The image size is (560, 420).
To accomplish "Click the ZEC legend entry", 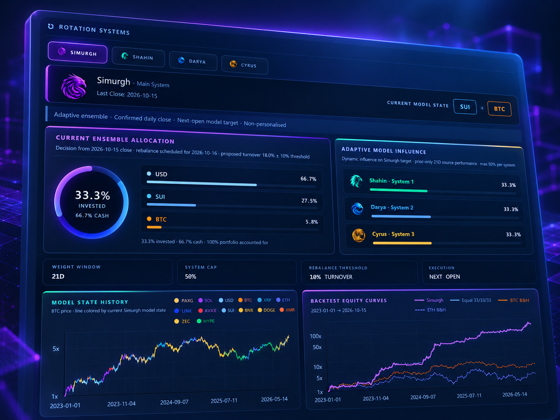I will 182,321.
